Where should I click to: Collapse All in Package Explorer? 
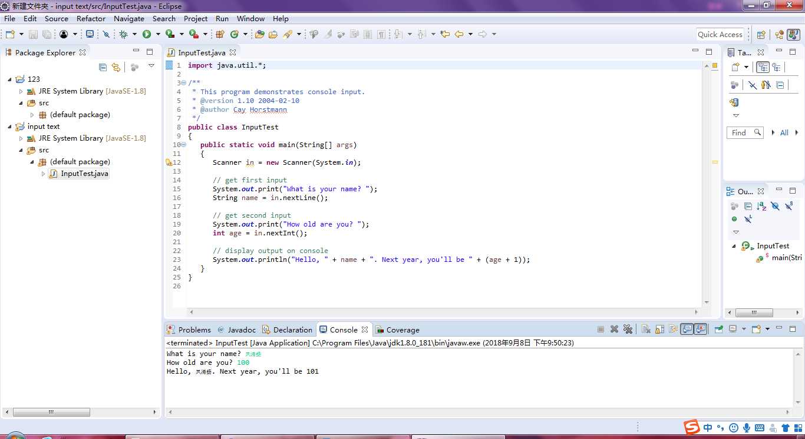(103, 67)
